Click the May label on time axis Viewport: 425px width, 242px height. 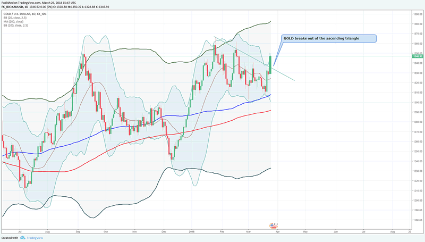coord(305,232)
